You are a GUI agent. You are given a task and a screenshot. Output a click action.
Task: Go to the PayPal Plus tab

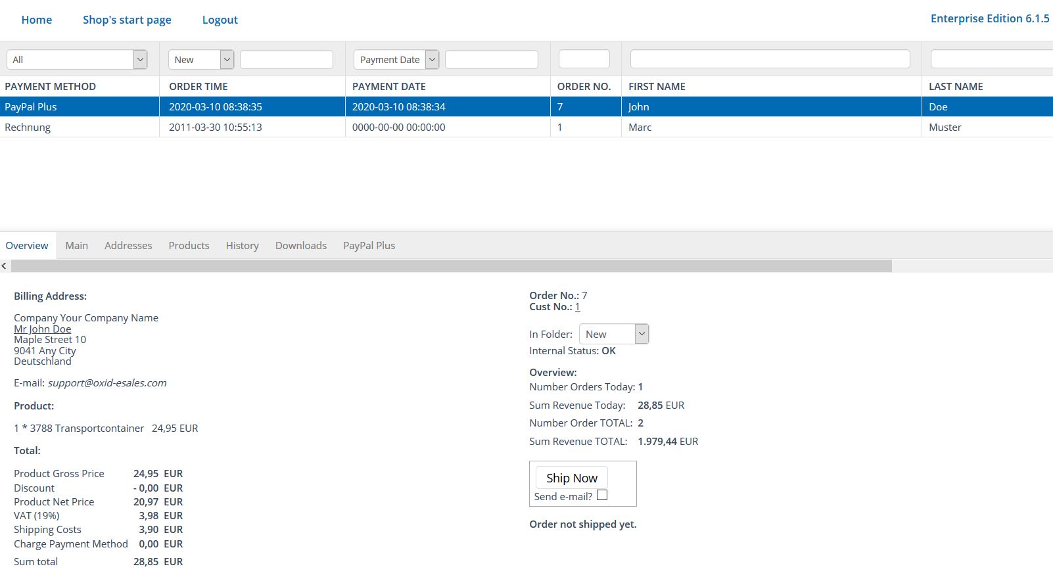(369, 246)
